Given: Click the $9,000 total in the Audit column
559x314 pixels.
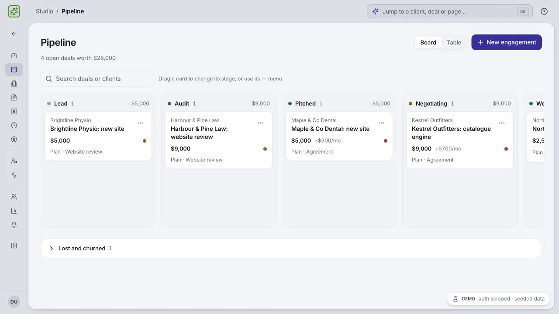Looking at the screenshot, I should (x=261, y=103).
